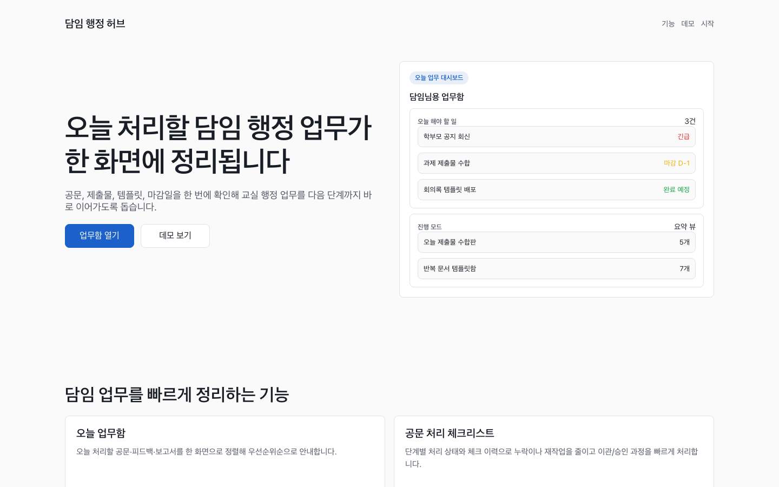
Task: Click the 3건 count text
Action: tap(690, 121)
